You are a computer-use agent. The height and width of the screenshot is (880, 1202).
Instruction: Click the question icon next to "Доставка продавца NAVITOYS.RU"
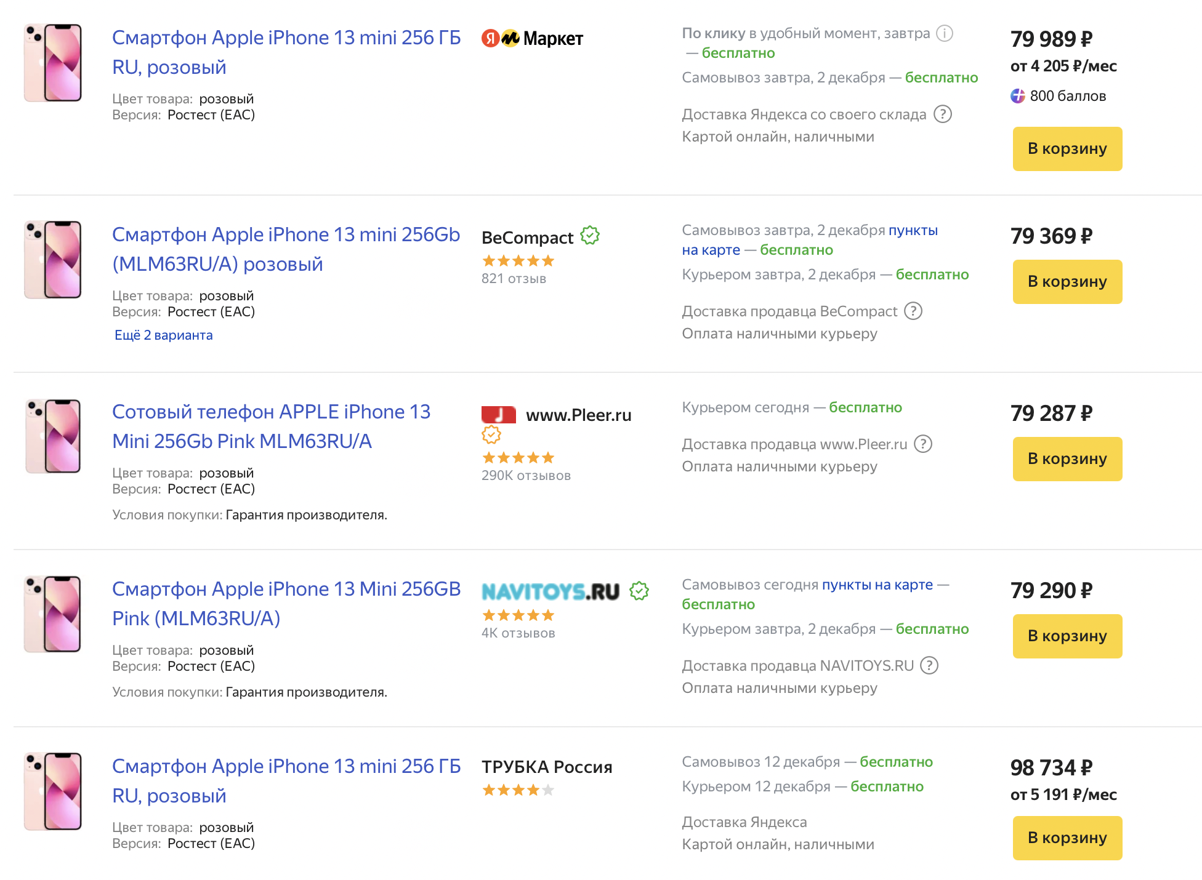click(x=929, y=666)
